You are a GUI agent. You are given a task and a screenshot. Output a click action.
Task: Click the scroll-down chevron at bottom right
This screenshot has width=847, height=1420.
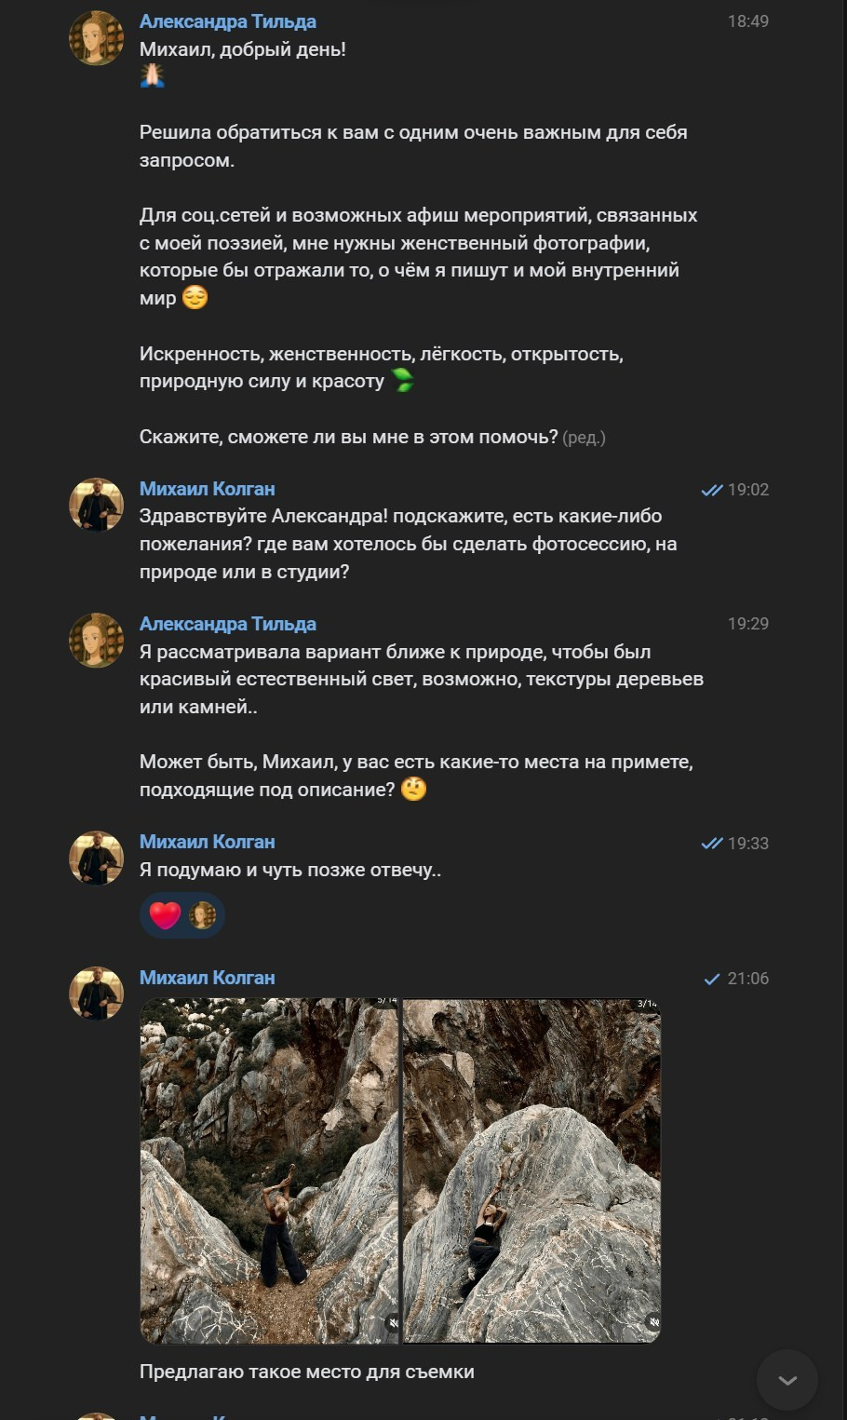click(x=787, y=1380)
